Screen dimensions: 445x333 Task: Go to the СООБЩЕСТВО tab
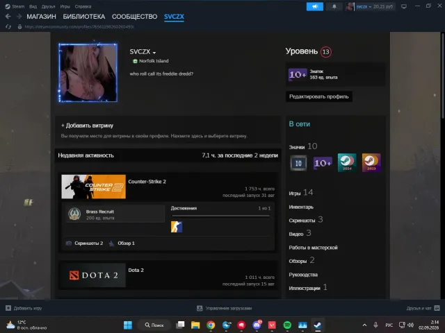point(134,17)
